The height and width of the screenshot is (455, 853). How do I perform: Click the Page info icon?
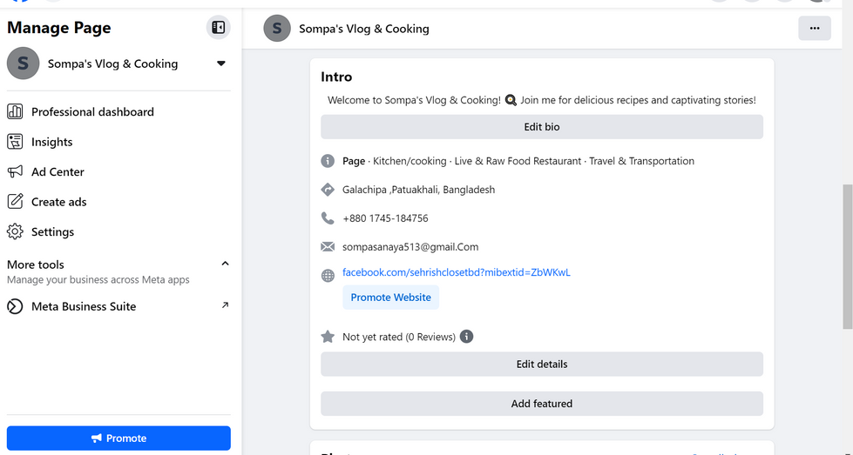click(328, 161)
